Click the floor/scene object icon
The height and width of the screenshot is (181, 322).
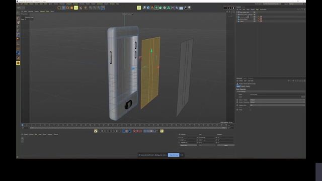pyautogui.click(x=181, y=8)
